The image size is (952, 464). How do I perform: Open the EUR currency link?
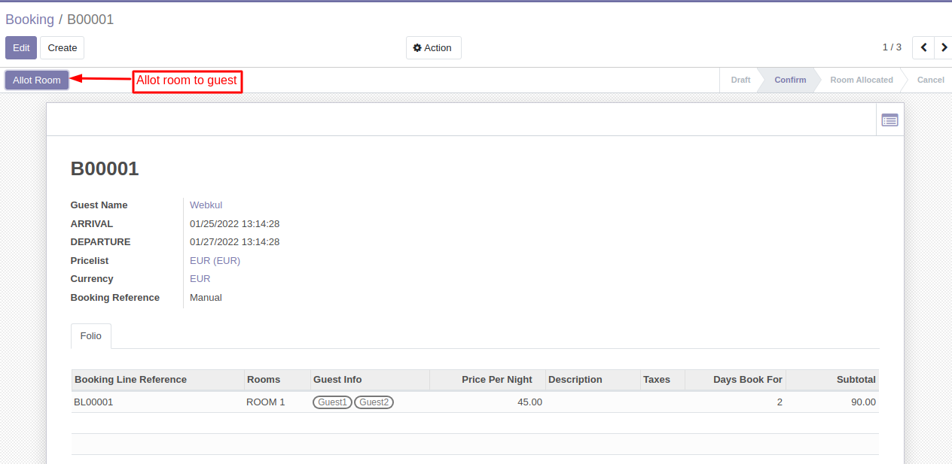(x=200, y=279)
